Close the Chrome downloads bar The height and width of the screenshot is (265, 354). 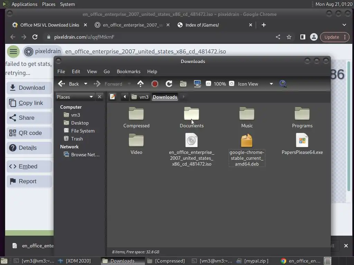[346, 246]
